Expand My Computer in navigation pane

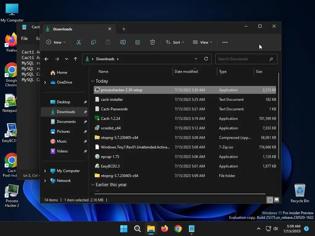tap(45, 171)
